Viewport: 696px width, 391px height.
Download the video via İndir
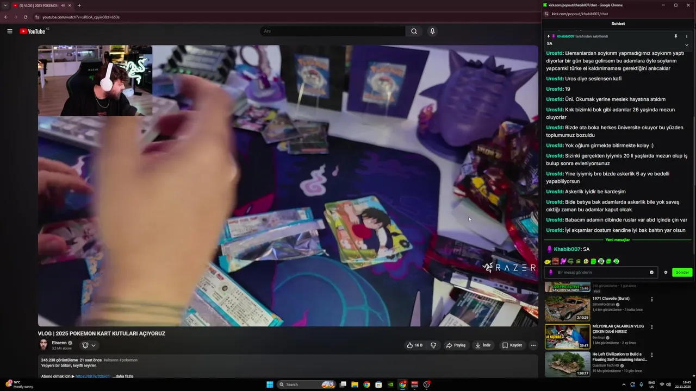click(483, 345)
